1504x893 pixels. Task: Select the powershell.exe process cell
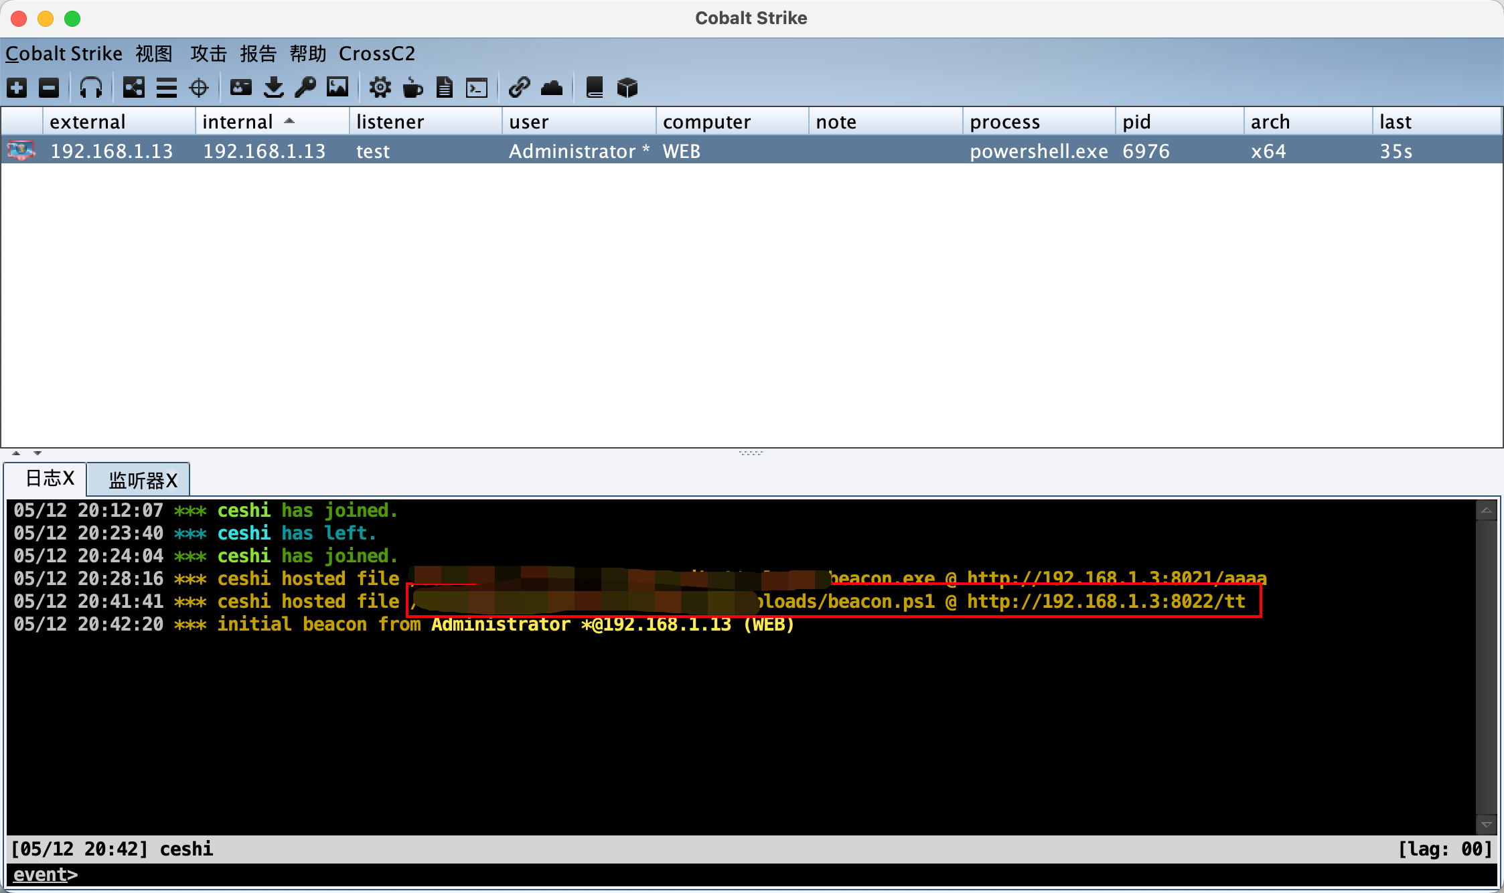click(1039, 151)
